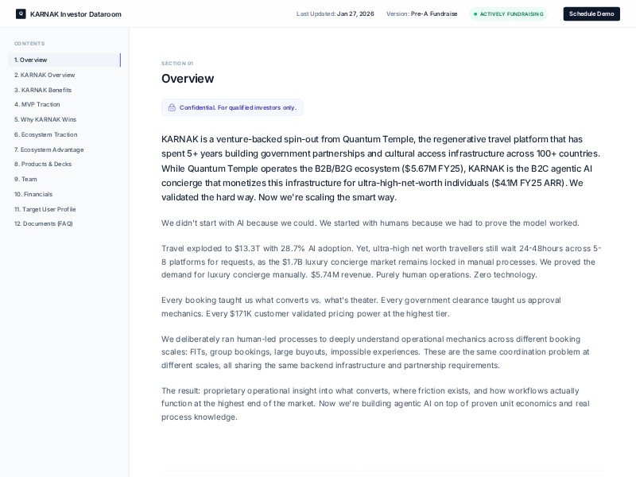
Task: Go to the Team section
Action: pos(25,179)
